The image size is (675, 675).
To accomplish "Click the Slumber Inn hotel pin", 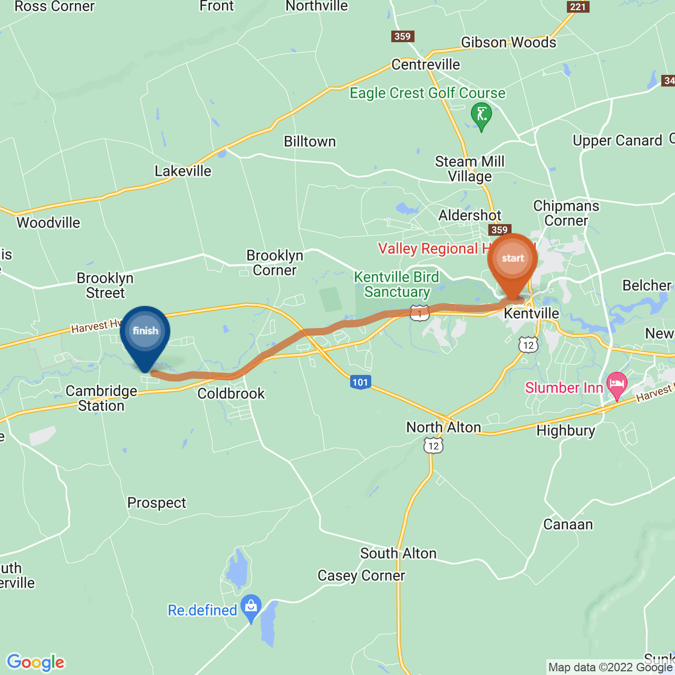I will pyautogui.click(x=617, y=387).
